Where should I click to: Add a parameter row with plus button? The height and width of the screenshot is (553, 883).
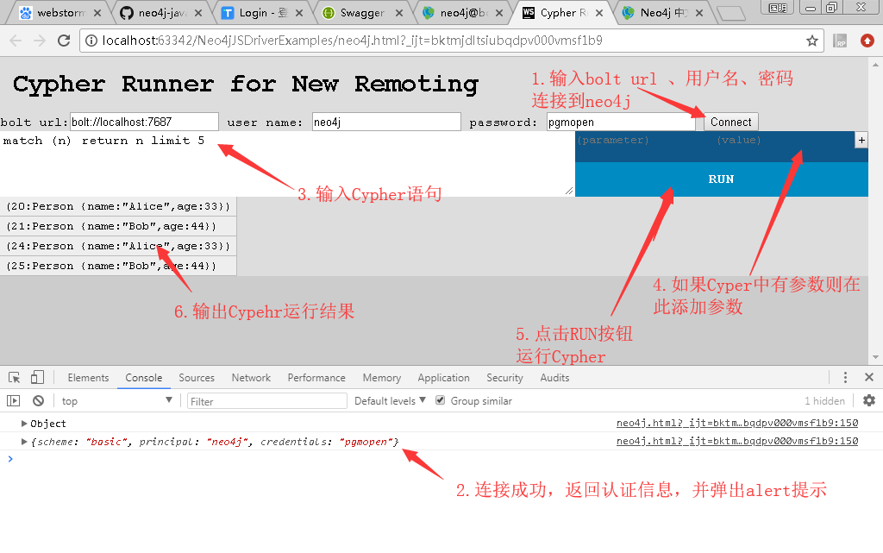861,141
